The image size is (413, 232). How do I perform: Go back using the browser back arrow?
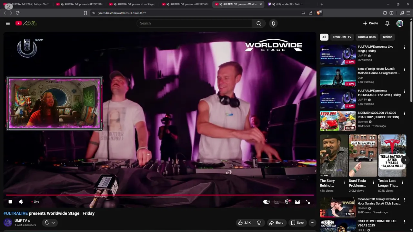click(5, 13)
